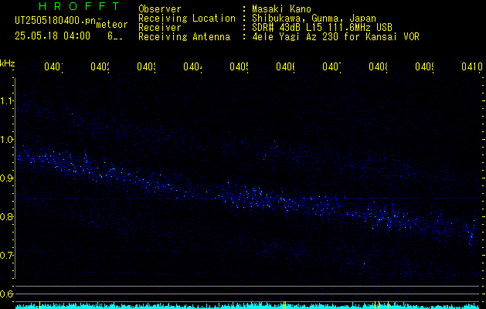Click the HROFFT title text
The image size is (486, 309).
coord(79,6)
